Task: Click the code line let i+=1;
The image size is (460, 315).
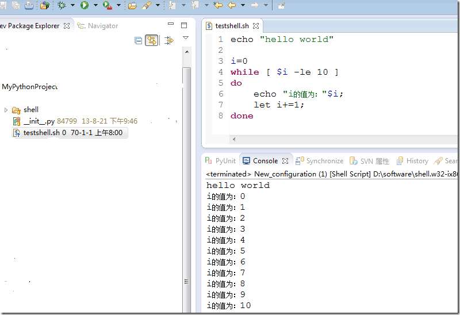Action: tap(279, 105)
